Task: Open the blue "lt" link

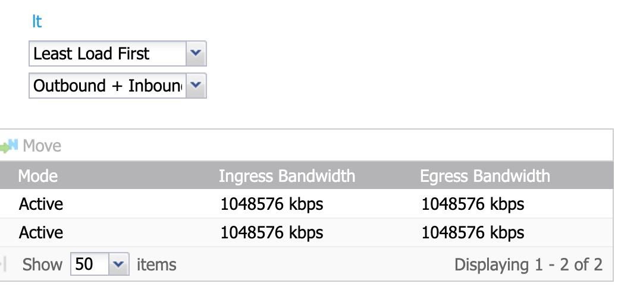Action: 36,21
